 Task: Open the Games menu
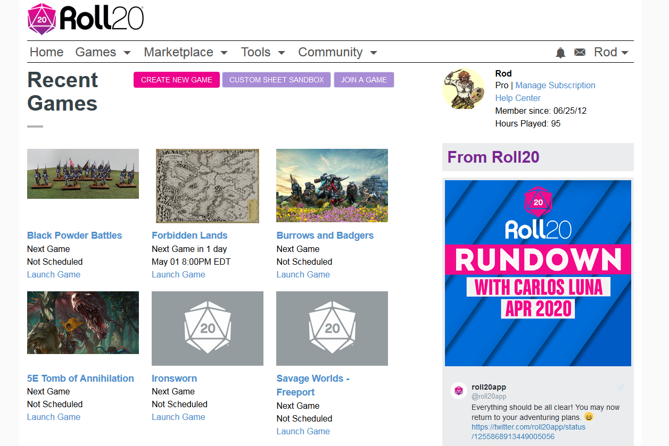[96, 52]
